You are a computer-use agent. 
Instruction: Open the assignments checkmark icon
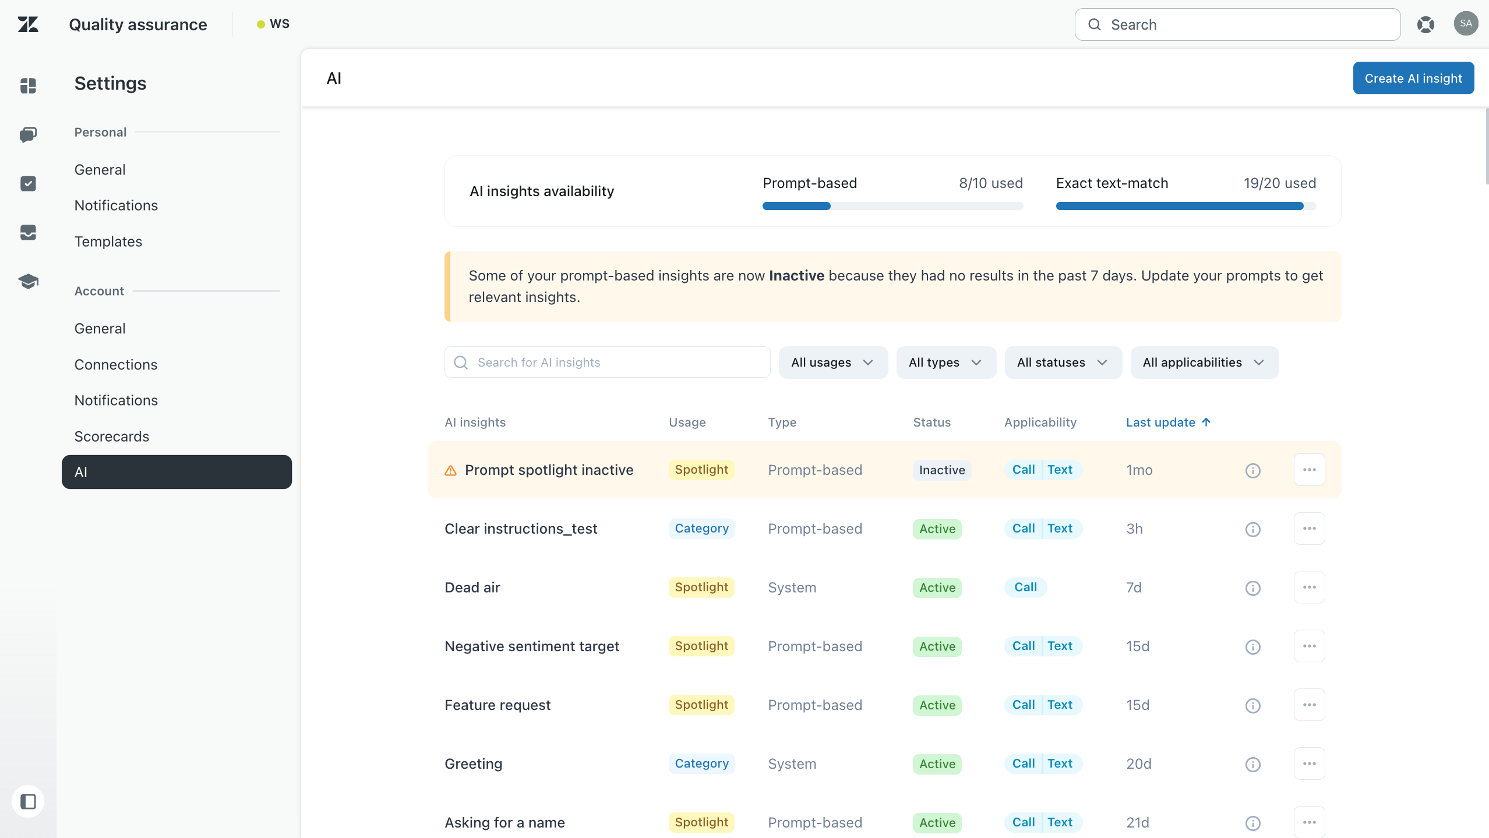tap(28, 183)
